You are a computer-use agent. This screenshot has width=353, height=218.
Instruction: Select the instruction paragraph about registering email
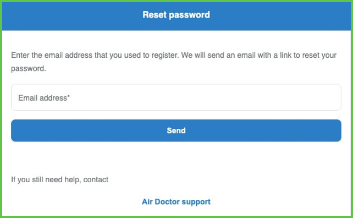pos(174,62)
